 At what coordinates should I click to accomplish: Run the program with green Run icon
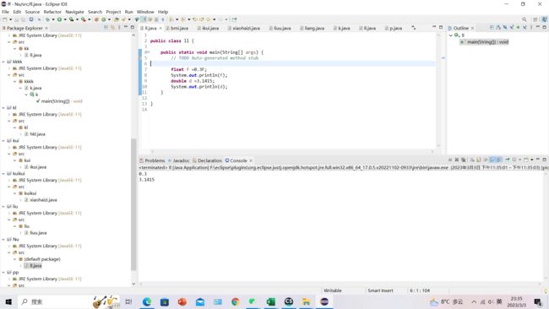click(59, 19)
